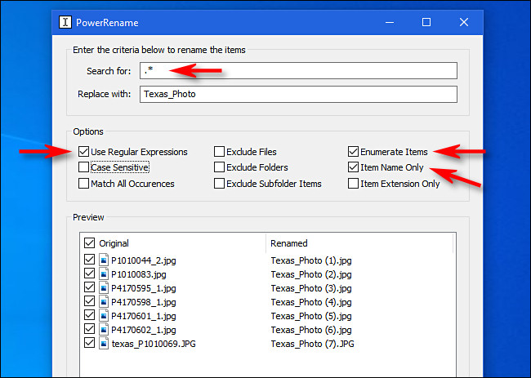This screenshot has height=378, width=531.
Task: Enable the Case Sensitive checkbox
Action: (84, 167)
